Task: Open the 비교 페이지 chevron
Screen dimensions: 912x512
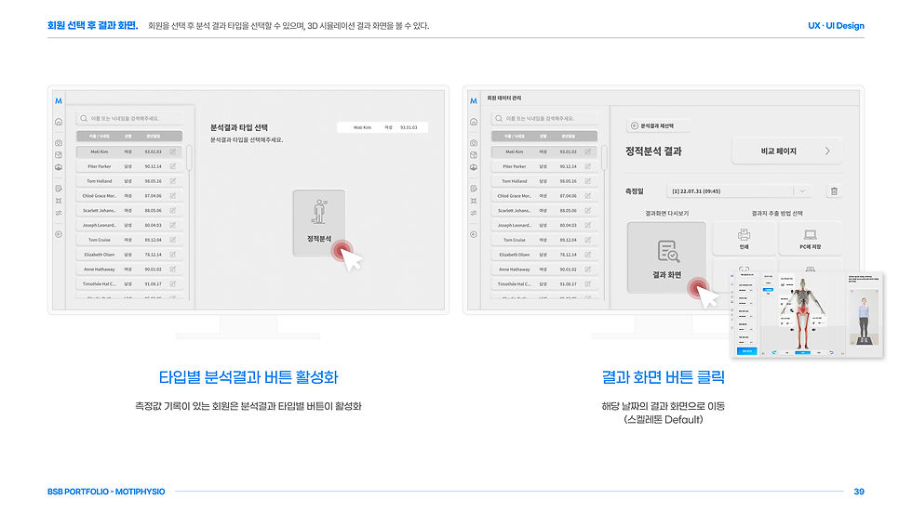Action: (x=827, y=151)
